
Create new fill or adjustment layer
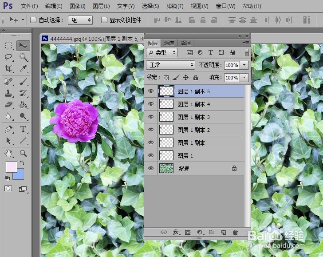coord(200,233)
